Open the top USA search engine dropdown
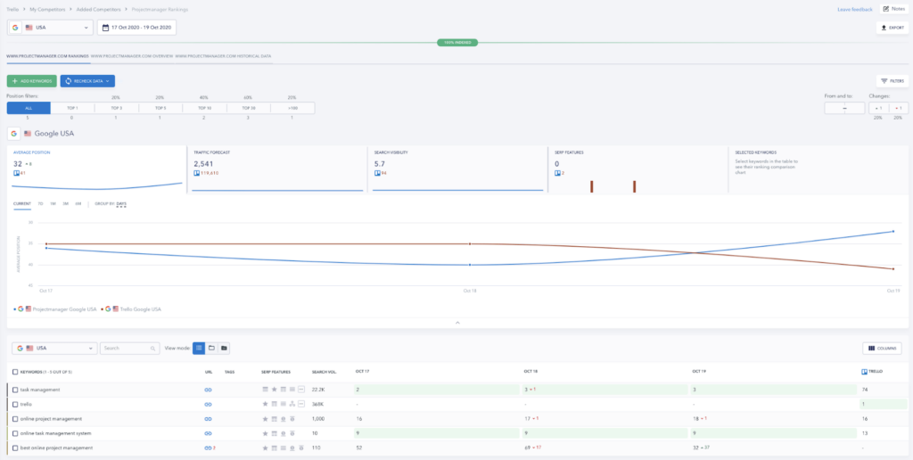 pyautogui.click(x=51, y=28)
